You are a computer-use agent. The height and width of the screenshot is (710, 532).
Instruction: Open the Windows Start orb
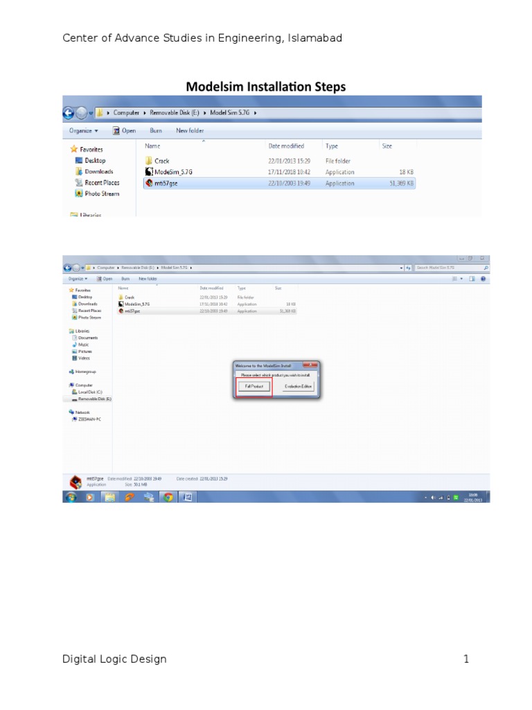[71, 497]
